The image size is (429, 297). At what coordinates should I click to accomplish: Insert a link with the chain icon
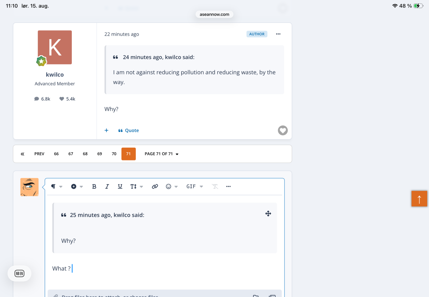click(x=155, y=186)
